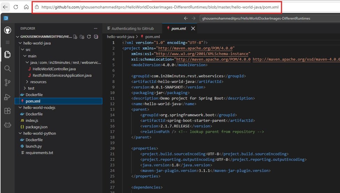Show the Explorer files view icon
This screenshot has width=340, height=193.
8,54
